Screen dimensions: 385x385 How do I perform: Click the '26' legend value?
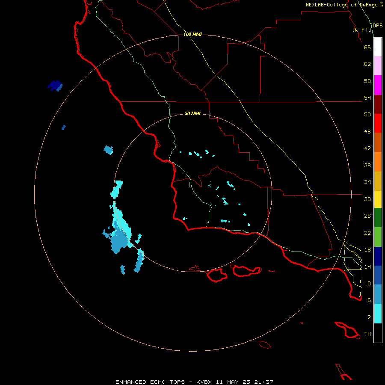click(367, 216)
